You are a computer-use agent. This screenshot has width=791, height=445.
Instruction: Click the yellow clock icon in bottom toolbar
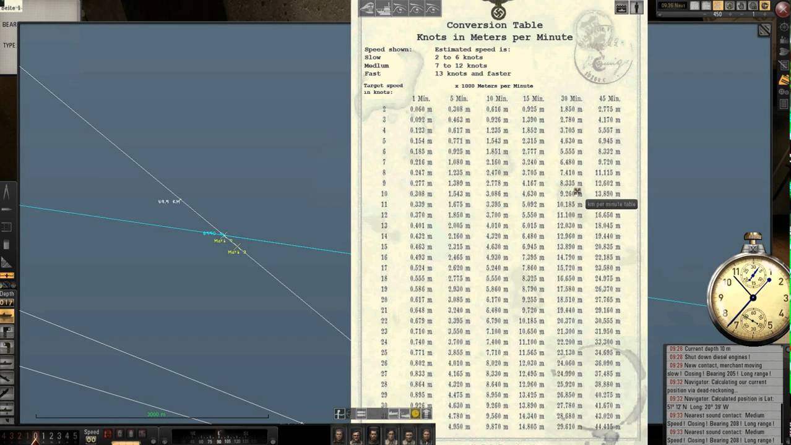[x=415, y=414]
